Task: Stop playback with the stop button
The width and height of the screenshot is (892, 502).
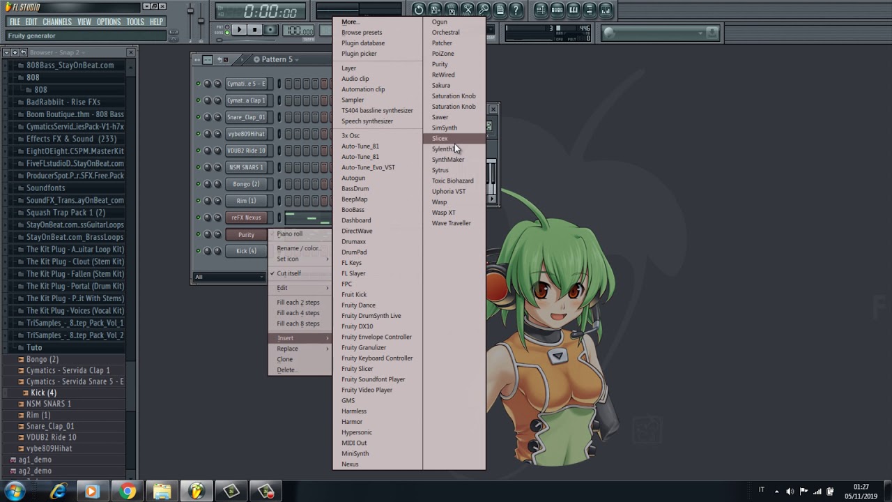Action: (254, 30)
